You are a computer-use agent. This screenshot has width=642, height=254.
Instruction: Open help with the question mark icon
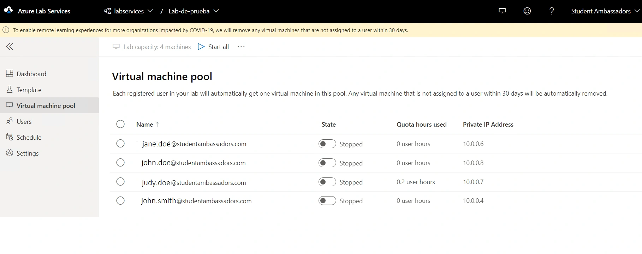pyautogui.click(x=552, y=11)
